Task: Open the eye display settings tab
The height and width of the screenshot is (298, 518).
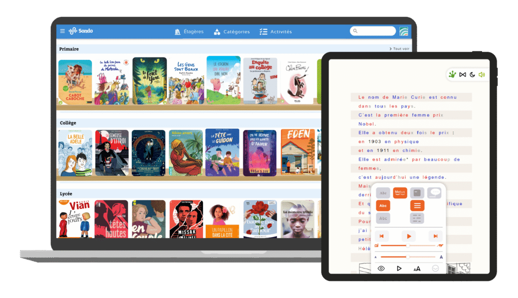Action: [x=381, y=268]
